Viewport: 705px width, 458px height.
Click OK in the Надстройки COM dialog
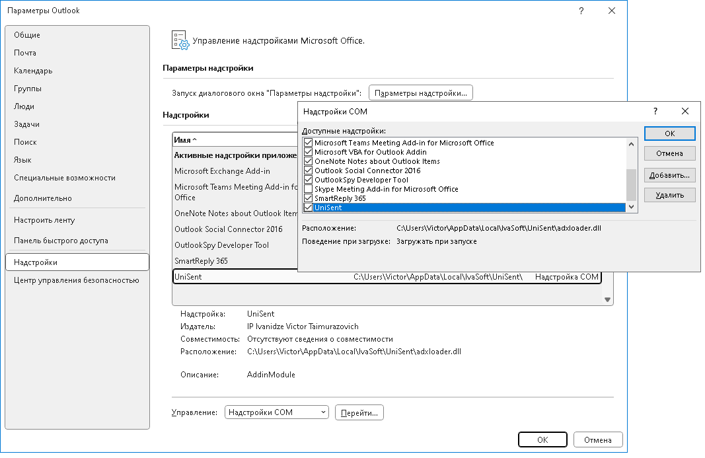(669, 134)
